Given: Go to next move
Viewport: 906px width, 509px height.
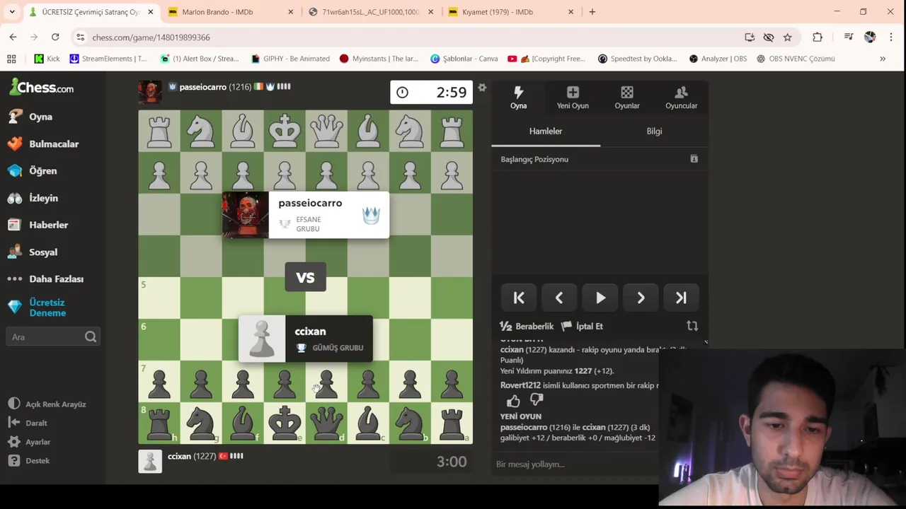Looking at the screenshot, I should click(641, 298).
